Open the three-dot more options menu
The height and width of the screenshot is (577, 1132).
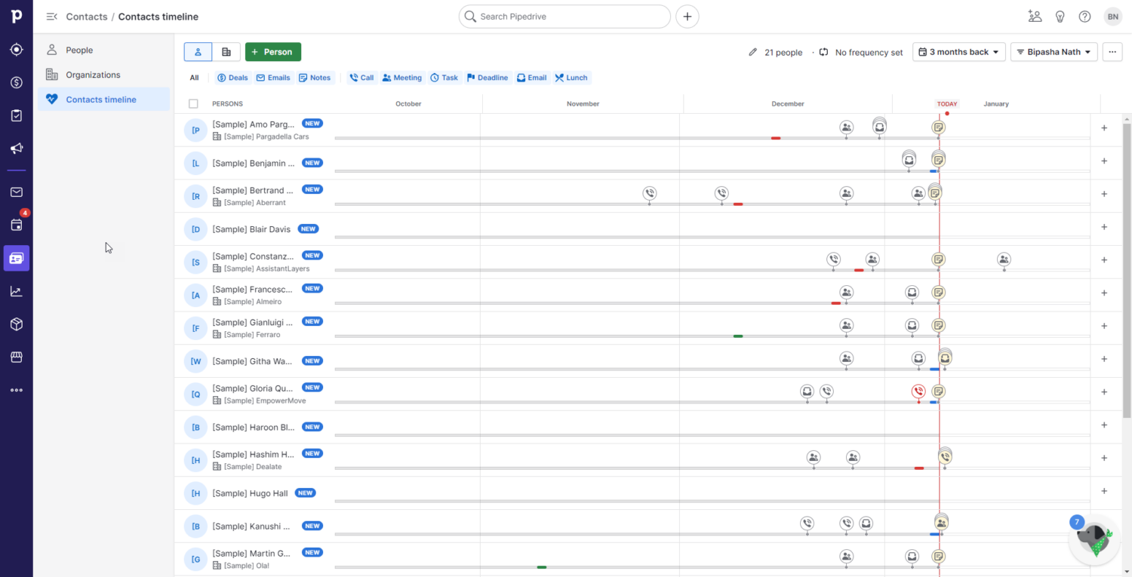(x=1112, y=52)
